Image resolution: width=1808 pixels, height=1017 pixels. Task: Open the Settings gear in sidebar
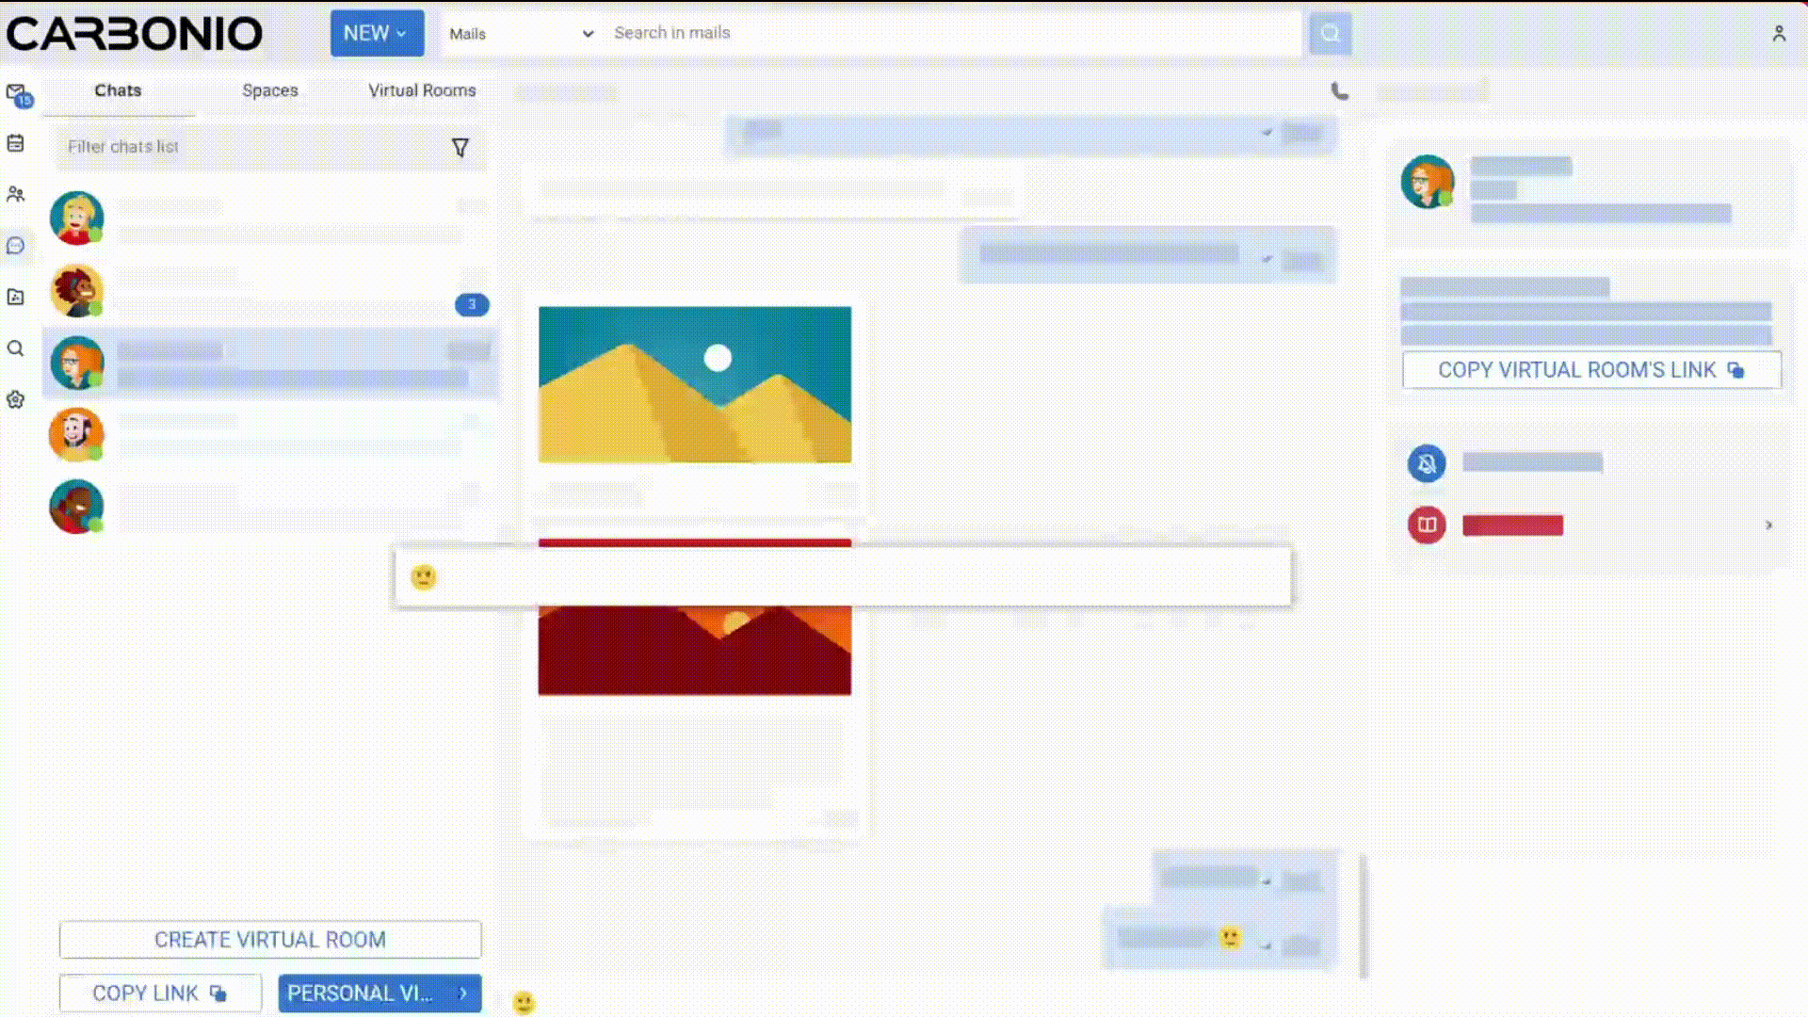pos(16,399)
